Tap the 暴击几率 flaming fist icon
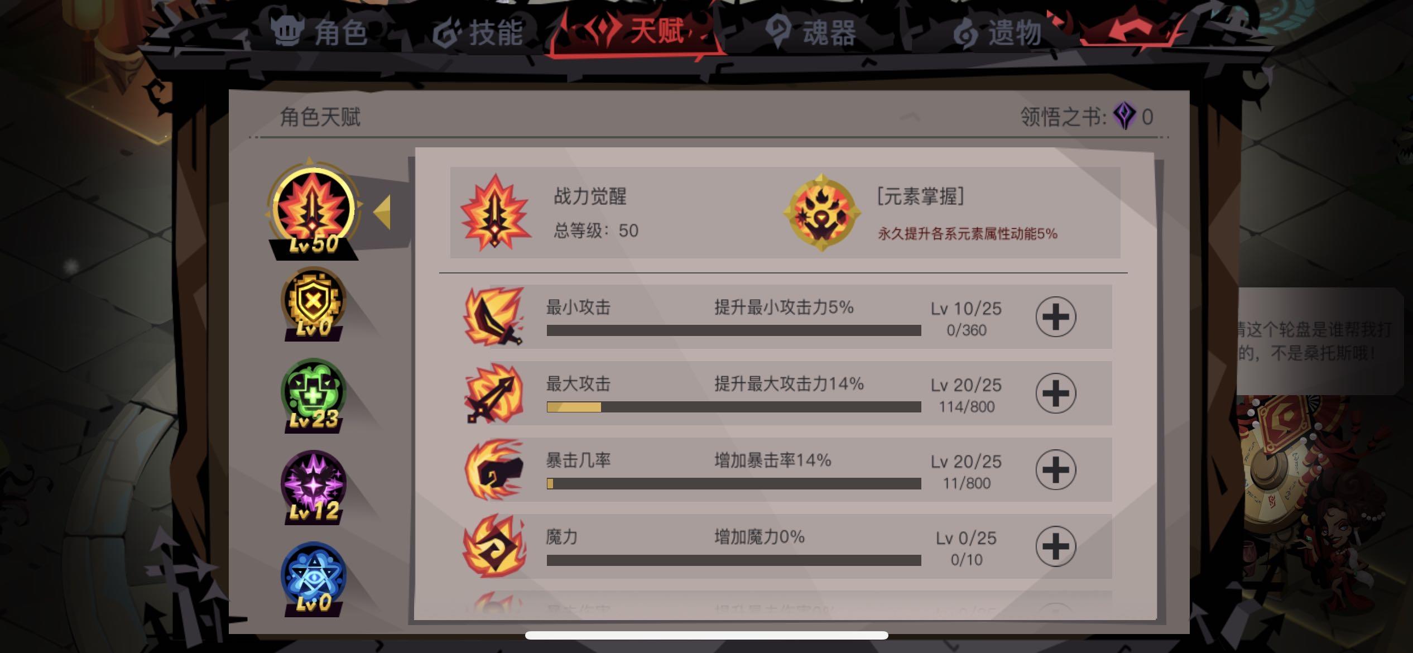Image resolution: width=1413 pixels, height=653 pixels. tap(494, 469)
